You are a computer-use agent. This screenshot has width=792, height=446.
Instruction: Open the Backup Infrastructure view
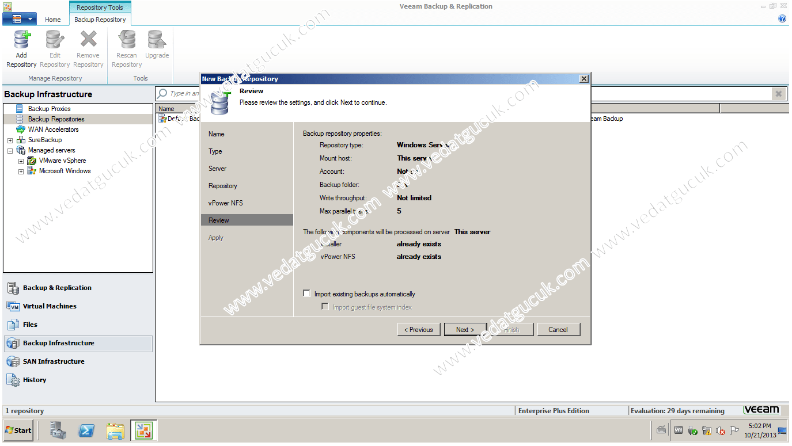78,344
